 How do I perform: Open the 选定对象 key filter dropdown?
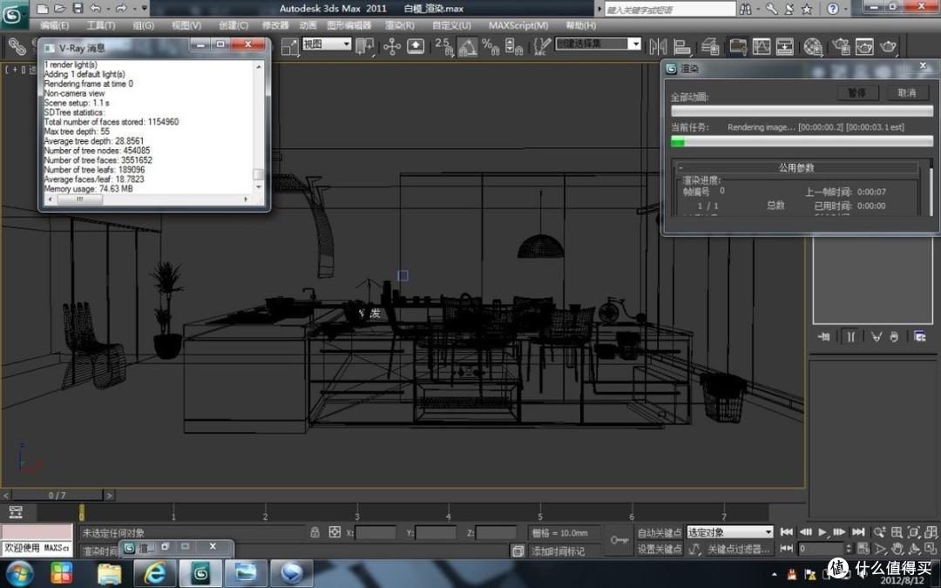(730, 532)
